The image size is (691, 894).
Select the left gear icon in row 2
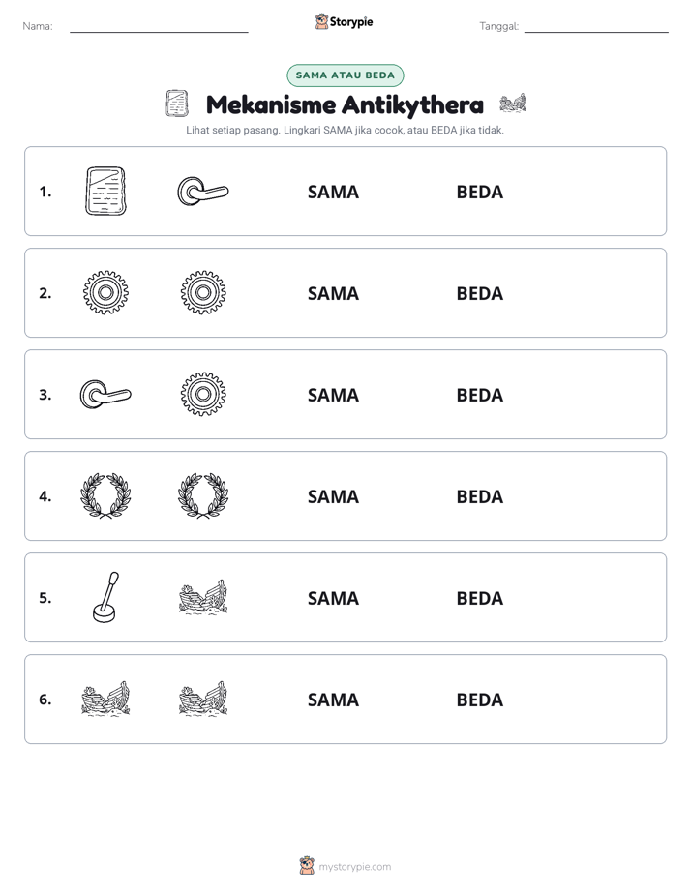[105, 292]
